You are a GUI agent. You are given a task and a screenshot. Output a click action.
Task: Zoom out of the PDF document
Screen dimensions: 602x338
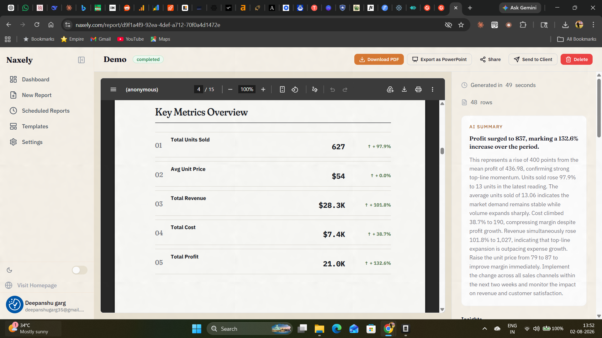(x=230, y=90)
